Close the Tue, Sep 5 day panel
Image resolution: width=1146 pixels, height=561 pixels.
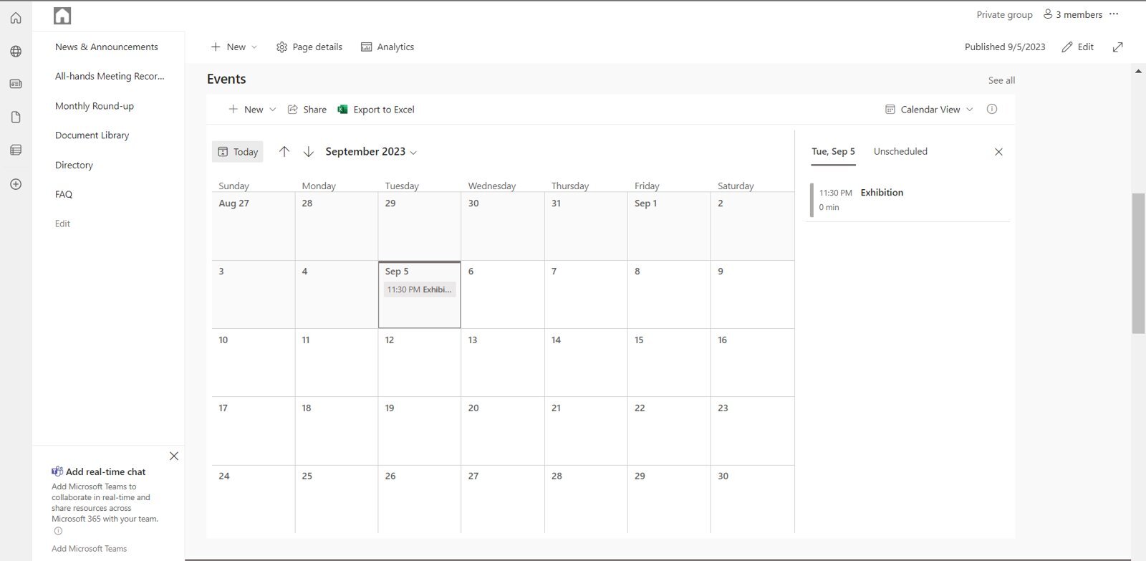[x=998, y=152]
